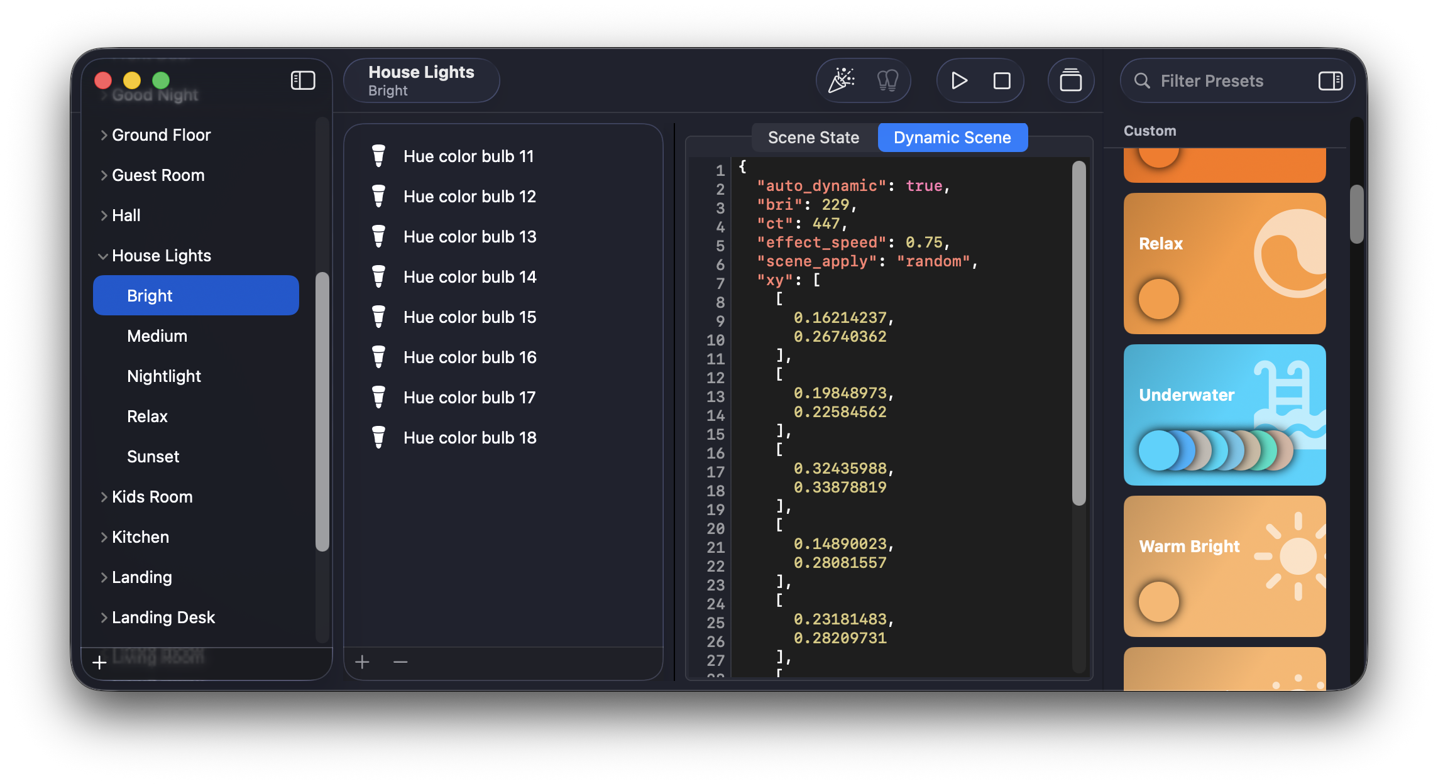The width and height of the screenshot is (1438, 784).
Task: Expand the Landing group
Action: click(104, 577)
